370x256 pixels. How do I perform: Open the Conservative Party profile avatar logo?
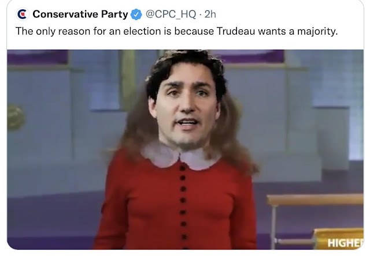point(23,14)
